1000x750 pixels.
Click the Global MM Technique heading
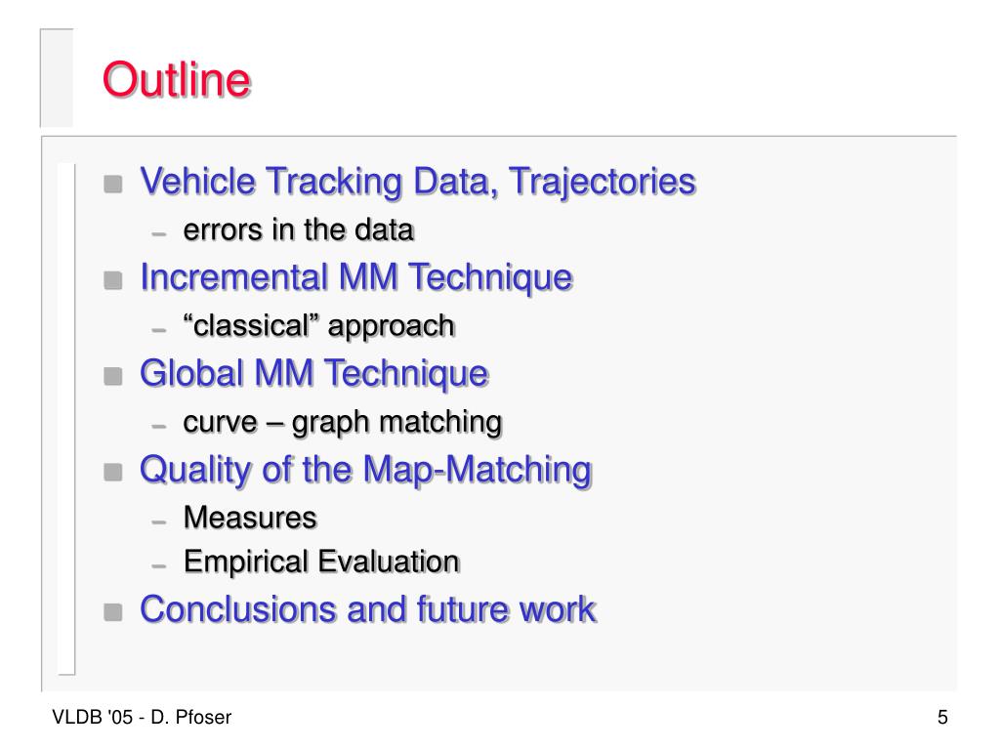(314, 374)
